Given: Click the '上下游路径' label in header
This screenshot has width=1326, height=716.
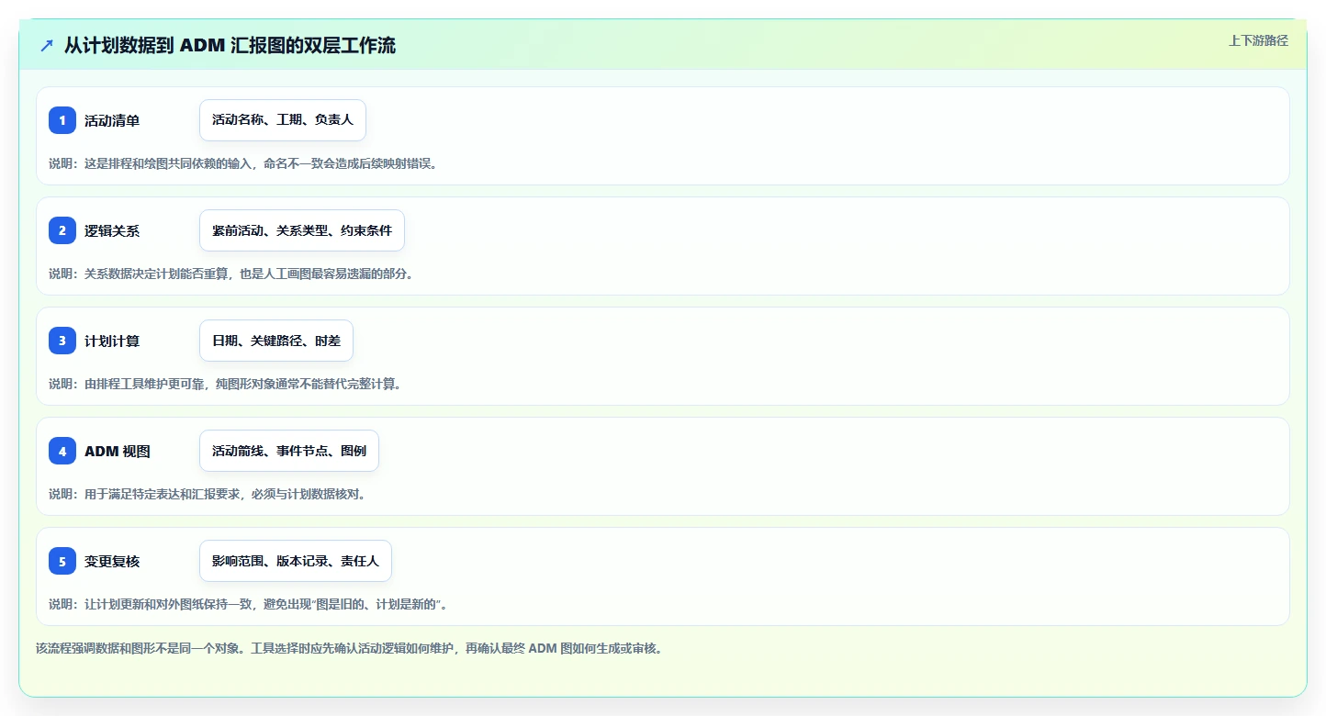Looking at the screenshot, I should coord(1258,40).
